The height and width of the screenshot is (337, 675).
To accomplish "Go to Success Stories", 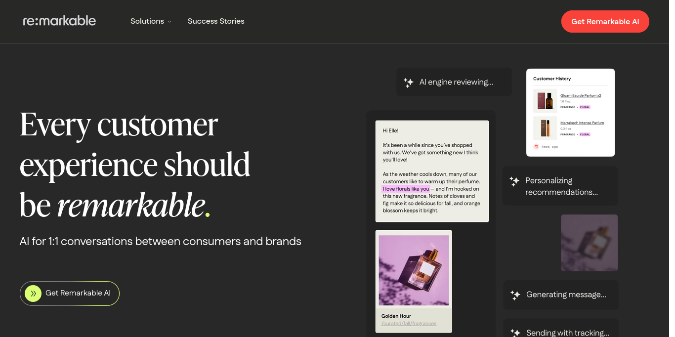I will 216,21.
